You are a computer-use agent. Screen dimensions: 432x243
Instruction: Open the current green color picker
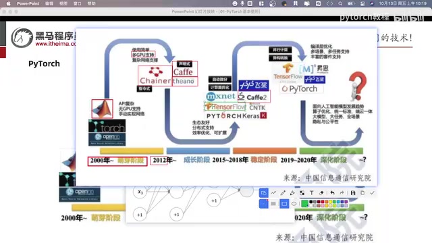[x=304, y=204]
